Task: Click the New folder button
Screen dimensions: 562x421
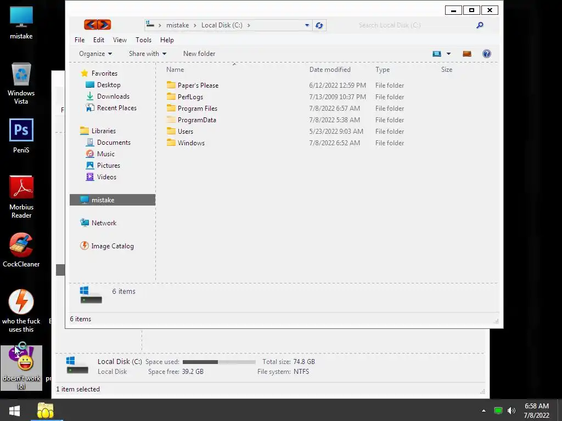Action: pyautogui.click(x=199, y=54)
